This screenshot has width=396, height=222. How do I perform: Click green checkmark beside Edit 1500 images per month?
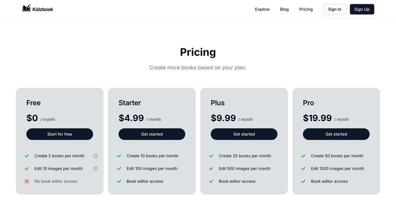point(303,169)
